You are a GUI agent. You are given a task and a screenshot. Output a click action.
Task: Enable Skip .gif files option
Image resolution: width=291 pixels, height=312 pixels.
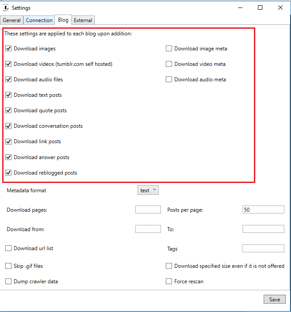point(8,266)
